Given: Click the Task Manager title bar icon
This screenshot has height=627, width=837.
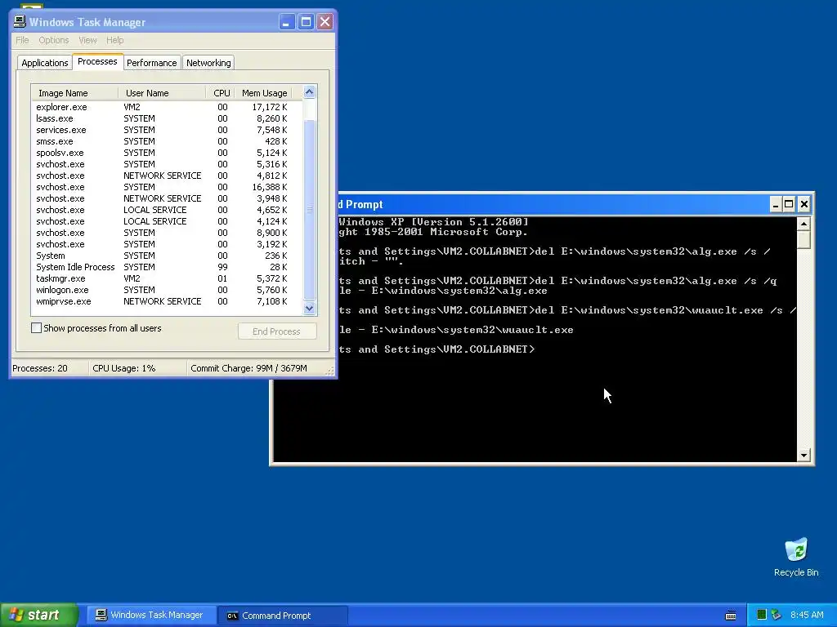Looking at the screenshot, I should (20, 21).
